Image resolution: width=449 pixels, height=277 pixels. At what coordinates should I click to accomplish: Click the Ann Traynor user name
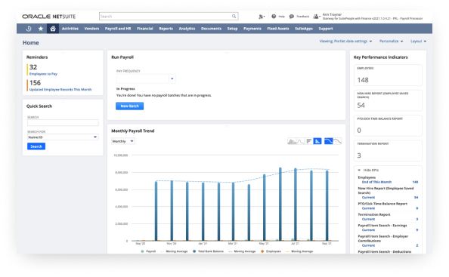click(x=332, y=14)
